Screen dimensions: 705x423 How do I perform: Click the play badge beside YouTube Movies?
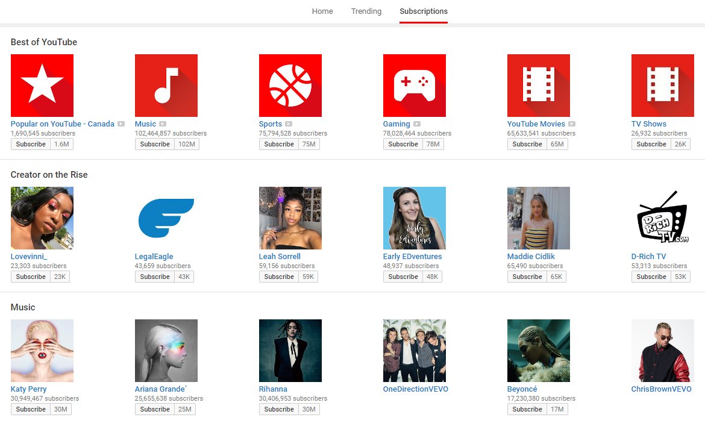[572, 124]
